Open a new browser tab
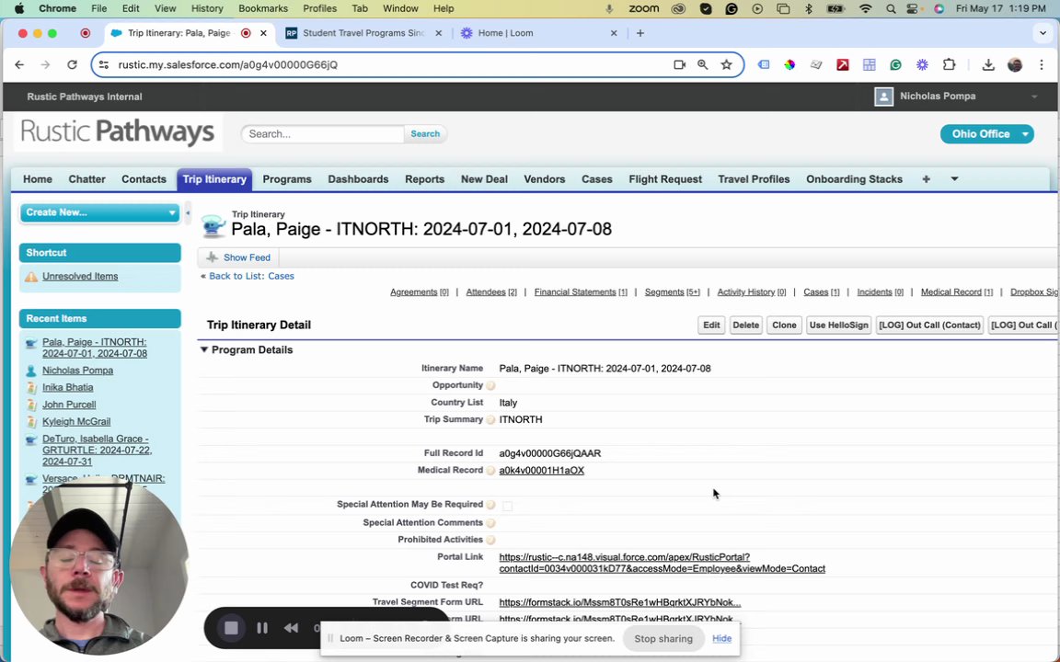The width and height of the screenshot is (1060, 662). pyautogui.click(x=639, y=33)
